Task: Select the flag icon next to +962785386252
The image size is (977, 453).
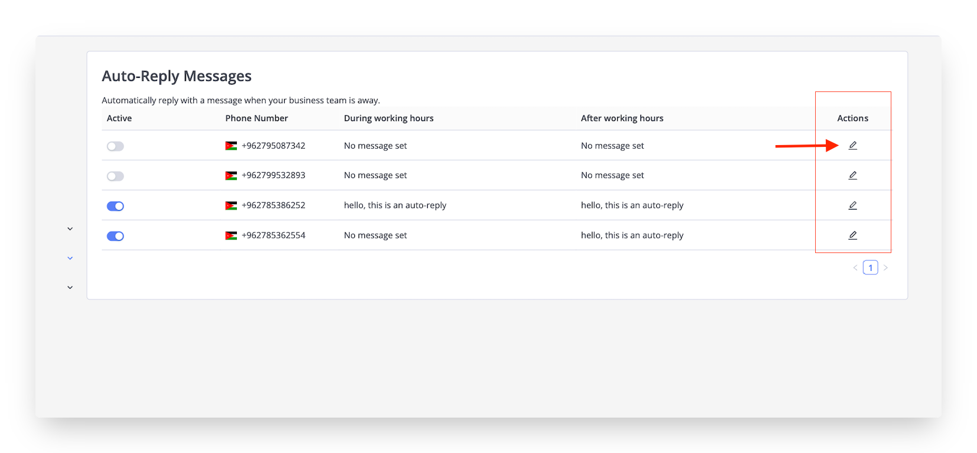Action: click(x=231, y=205)
